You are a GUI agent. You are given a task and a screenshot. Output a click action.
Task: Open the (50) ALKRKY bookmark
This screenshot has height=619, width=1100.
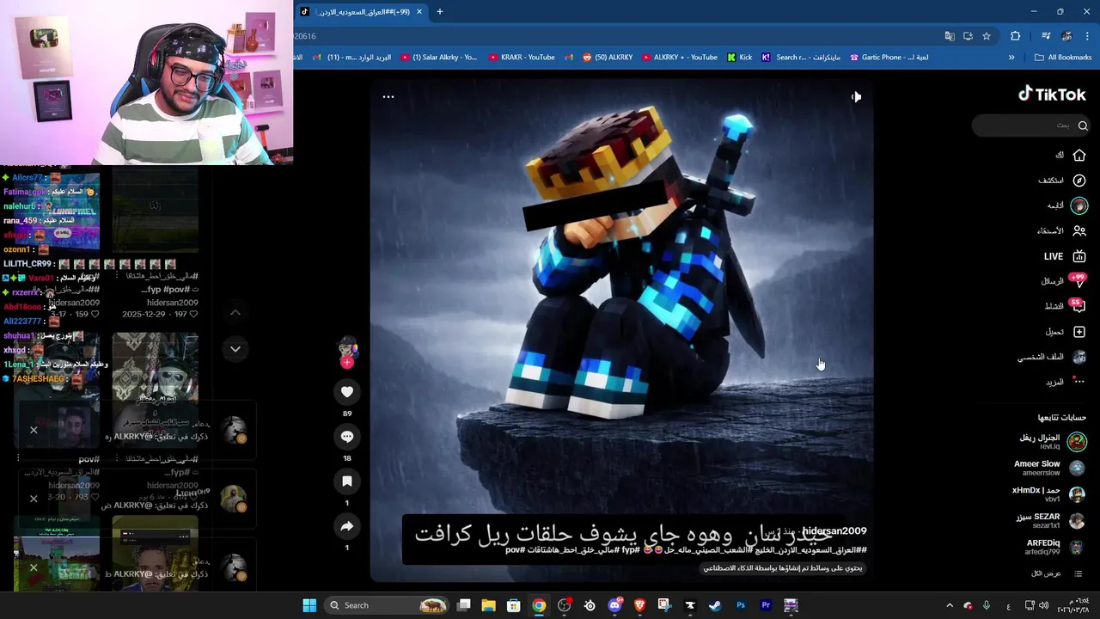pos(608,58)
